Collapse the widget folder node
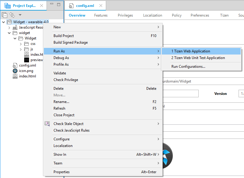Screen dimensions: 244x178 (x=9, y=33)
